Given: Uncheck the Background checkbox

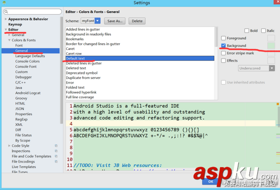Looking at the screenshot, I should pyautogui.click(x=223, y=45).
